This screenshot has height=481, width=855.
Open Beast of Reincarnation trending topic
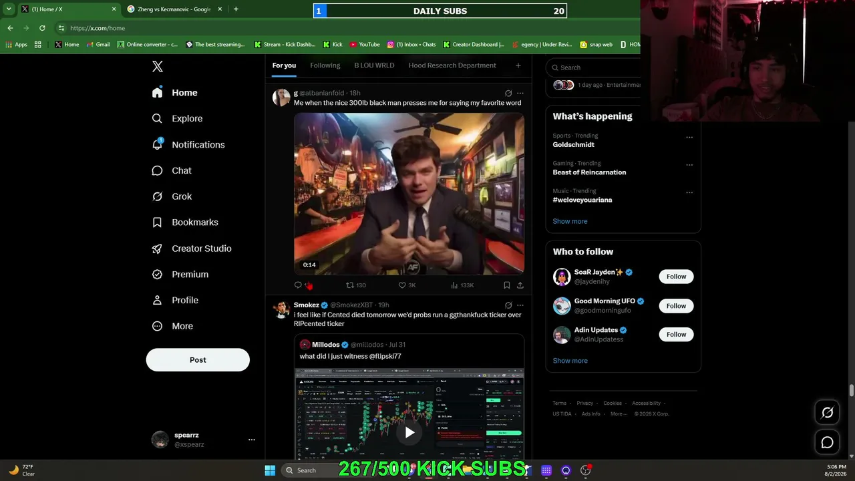click(x=589, y=172)
